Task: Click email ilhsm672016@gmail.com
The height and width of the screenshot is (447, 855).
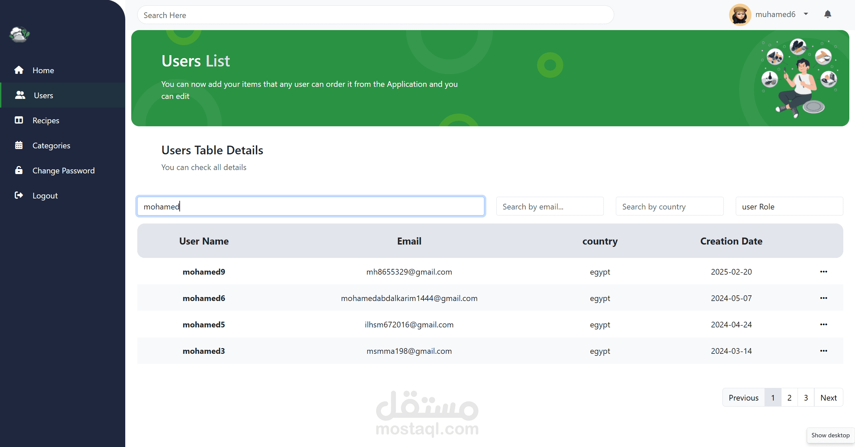Action: pyautogui.click(x=409, y=325)
